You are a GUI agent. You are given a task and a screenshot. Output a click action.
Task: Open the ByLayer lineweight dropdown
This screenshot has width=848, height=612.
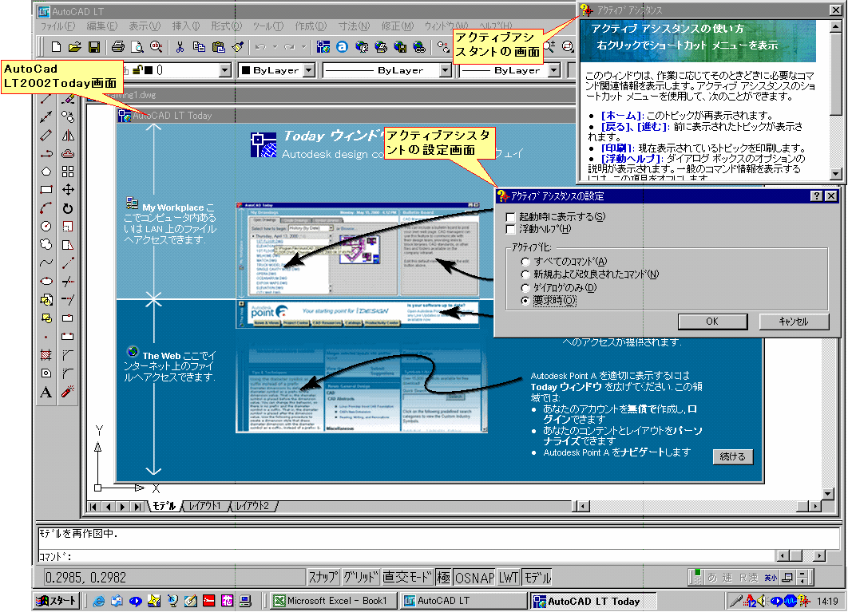554,70
